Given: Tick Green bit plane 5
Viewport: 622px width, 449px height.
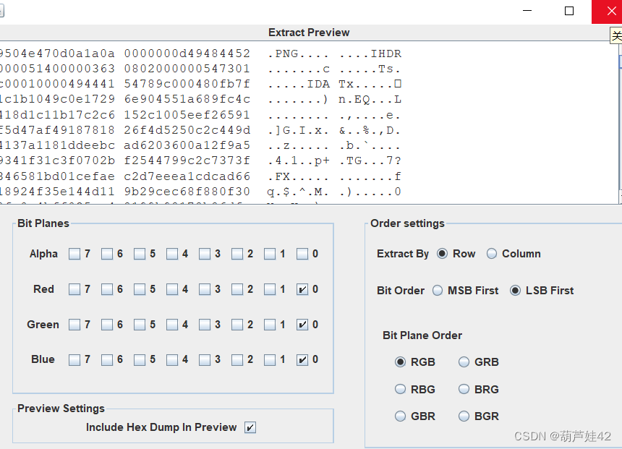Looking at the screenshot, I should pos(140,325).
